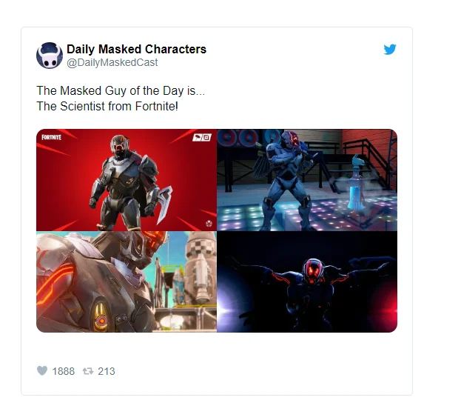The width and height of the screenshot is (458, 403).
Task: View the 1888 likes count
Action: tap(64, 371)
